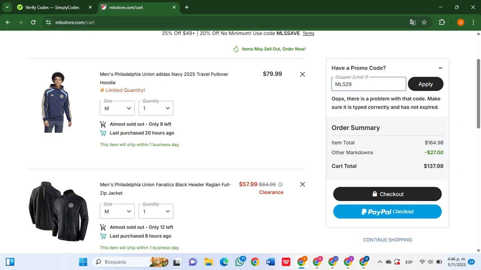
Task: Click the info icon next to $84.99 price
Action: coord(281,184)
